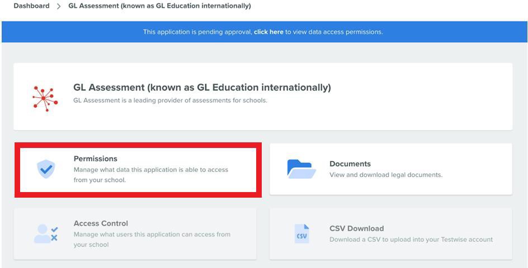Click the GL Assessment main heading
This screenshot has width=528, height=268.
pos(202,88)
